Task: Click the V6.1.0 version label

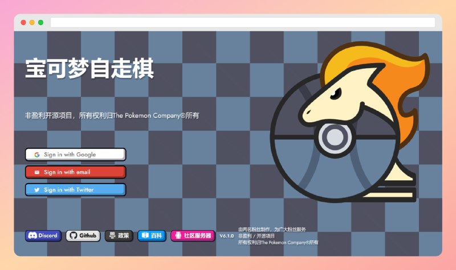Action: click(x=226, y=236)
